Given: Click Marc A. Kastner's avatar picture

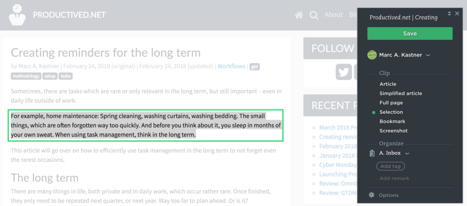Looking at the screenshot, I should (372, 55).
